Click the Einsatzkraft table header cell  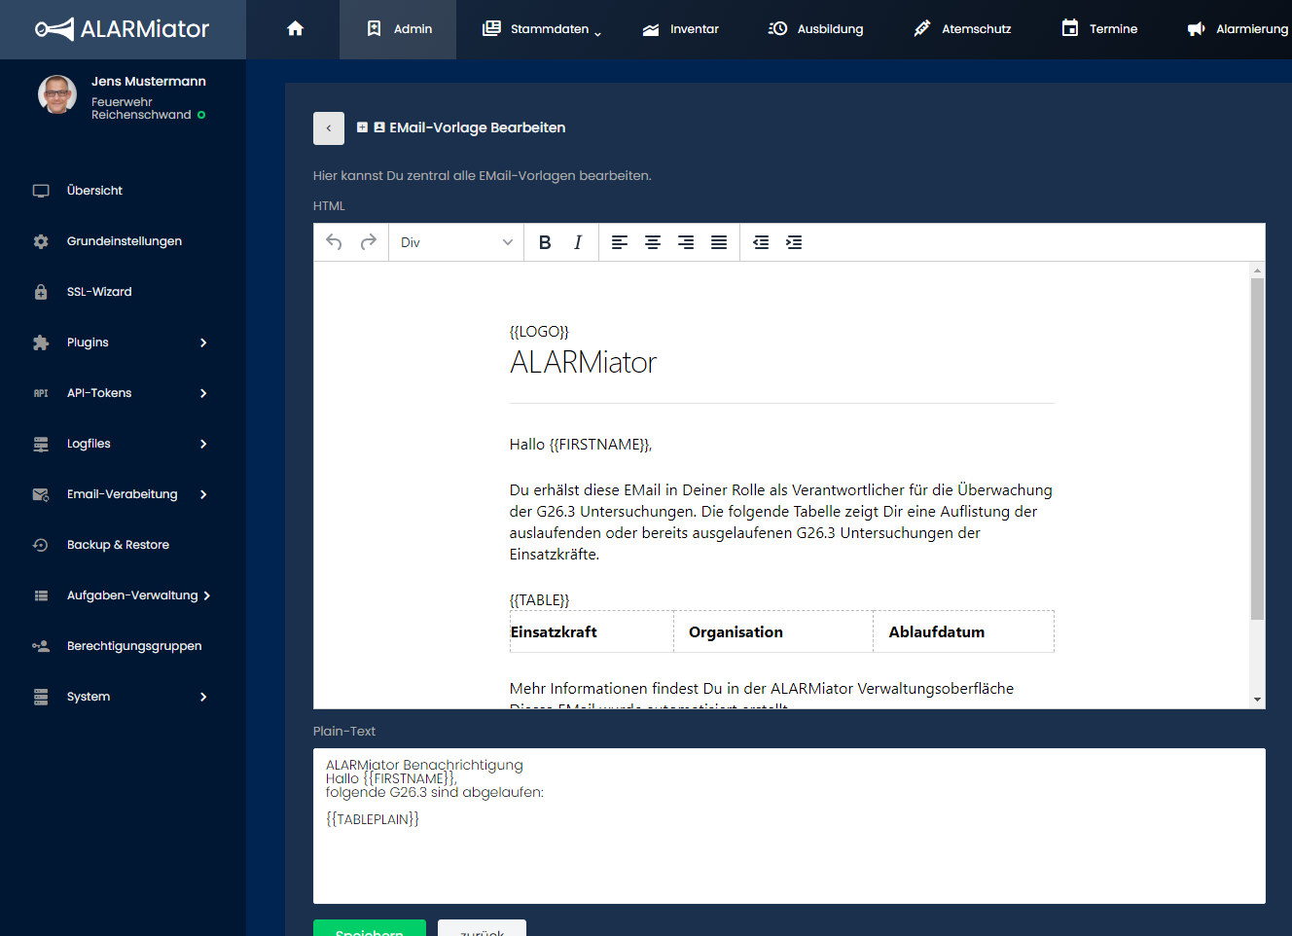coord(592,631)
